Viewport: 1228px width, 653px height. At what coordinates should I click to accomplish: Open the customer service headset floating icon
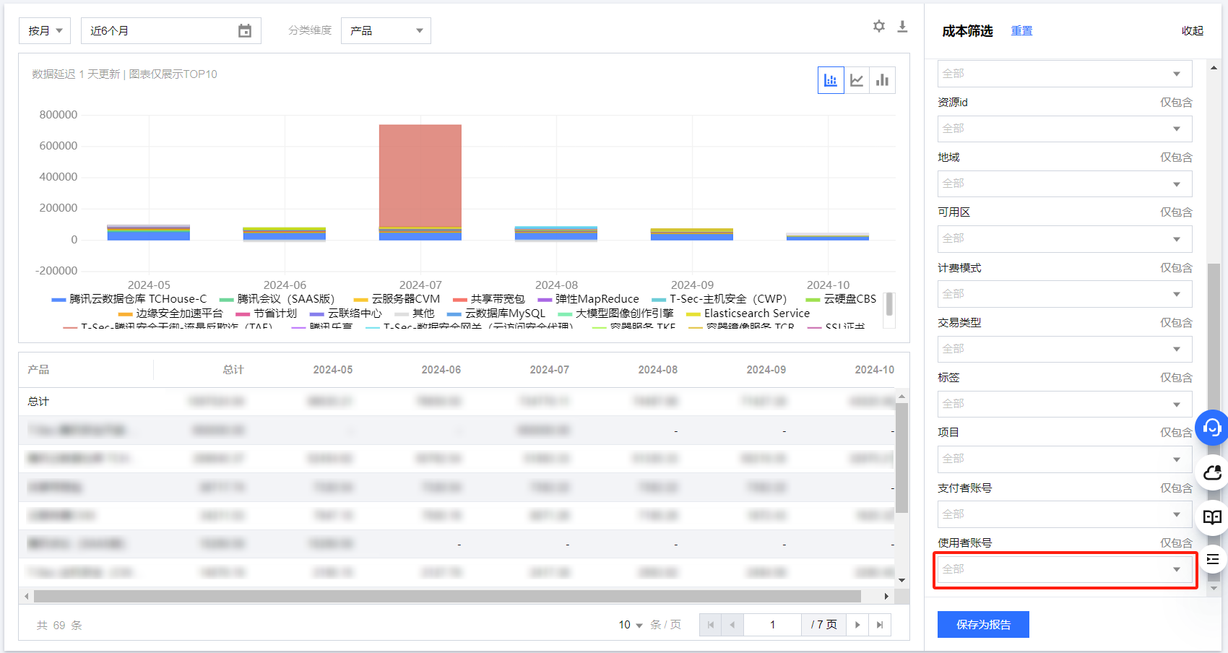[x=1212, y=428]
